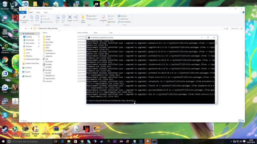Pin current folder to Quick access
The height and width of the screenshot is (144, 257).
pos(24,19)
